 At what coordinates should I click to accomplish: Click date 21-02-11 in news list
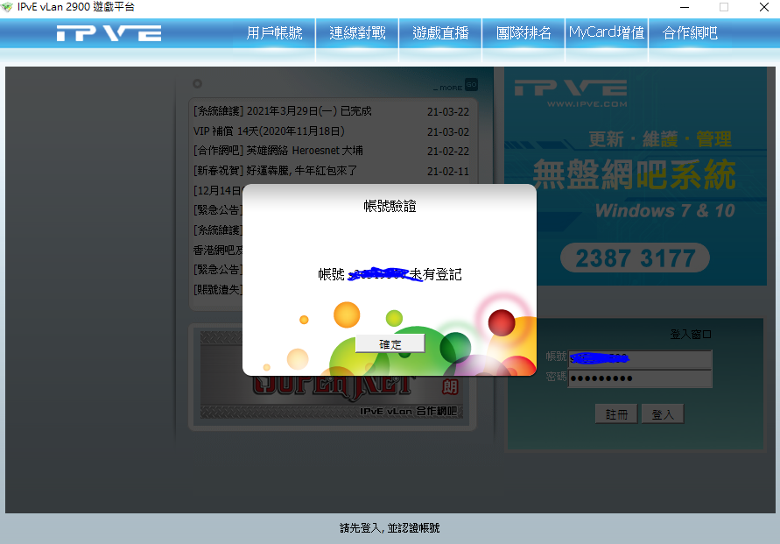447,171
